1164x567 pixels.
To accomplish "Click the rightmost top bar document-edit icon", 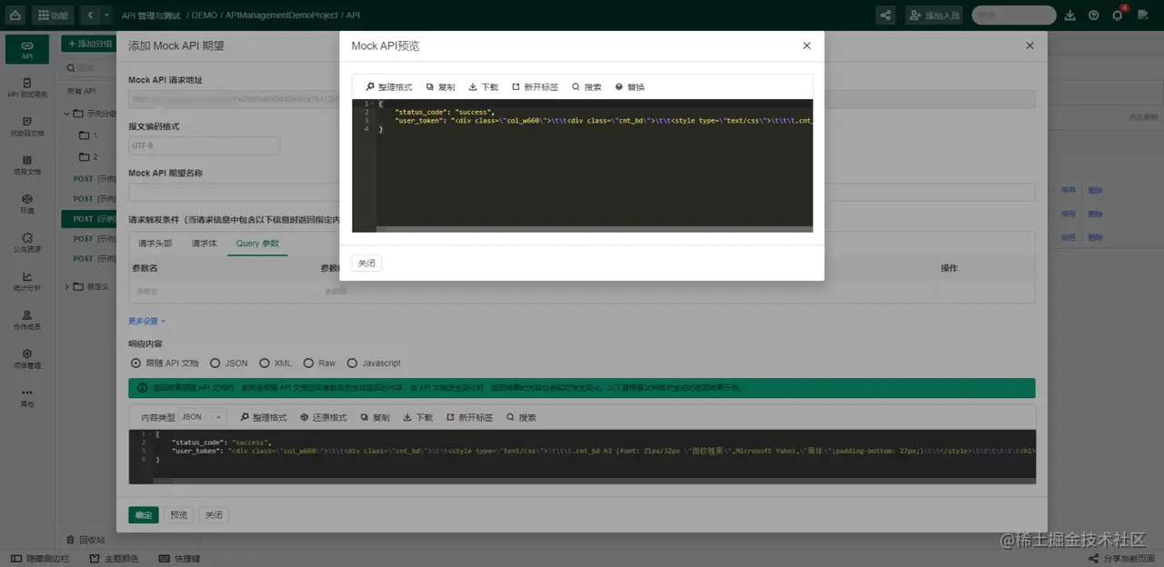I will tap(1142, 15).
